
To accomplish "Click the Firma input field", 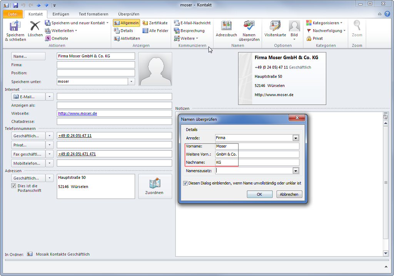I will point(96,65).
